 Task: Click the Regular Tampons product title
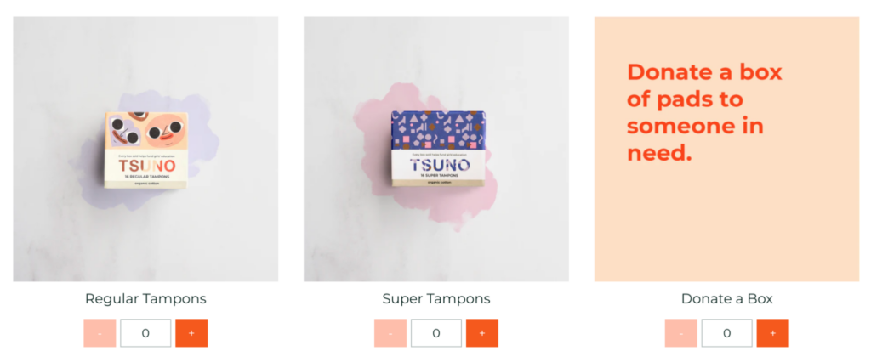pyautogui.click(x=145, y=299)
